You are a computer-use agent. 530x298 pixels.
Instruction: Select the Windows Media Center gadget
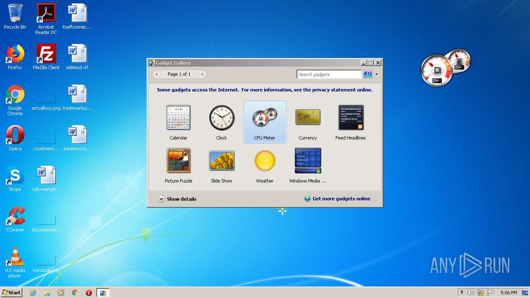(x=308, y=165)
